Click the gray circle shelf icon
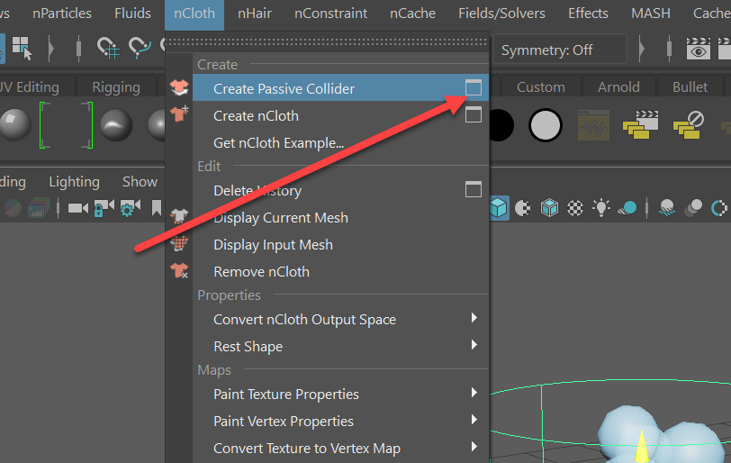 545,125
